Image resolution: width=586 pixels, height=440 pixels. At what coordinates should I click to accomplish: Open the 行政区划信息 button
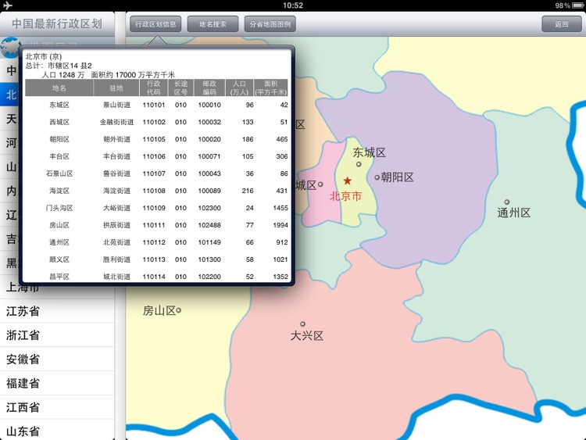pos(155,24)
